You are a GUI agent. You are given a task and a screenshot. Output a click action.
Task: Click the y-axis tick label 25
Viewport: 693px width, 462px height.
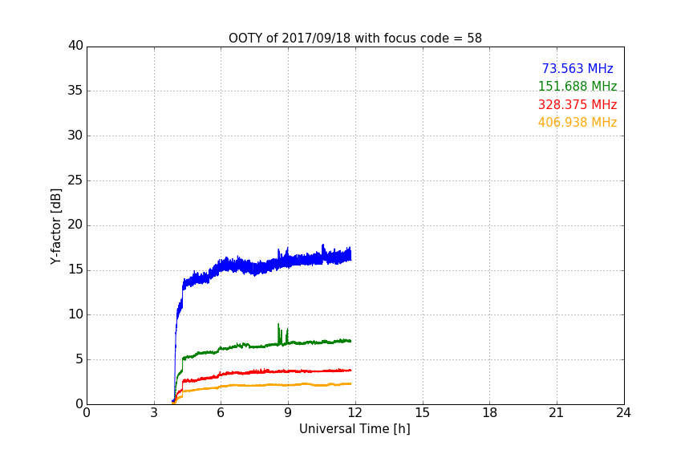[75, 180]
